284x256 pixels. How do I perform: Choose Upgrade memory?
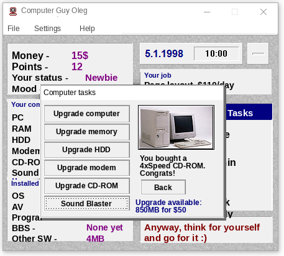(x=87, y=132)
